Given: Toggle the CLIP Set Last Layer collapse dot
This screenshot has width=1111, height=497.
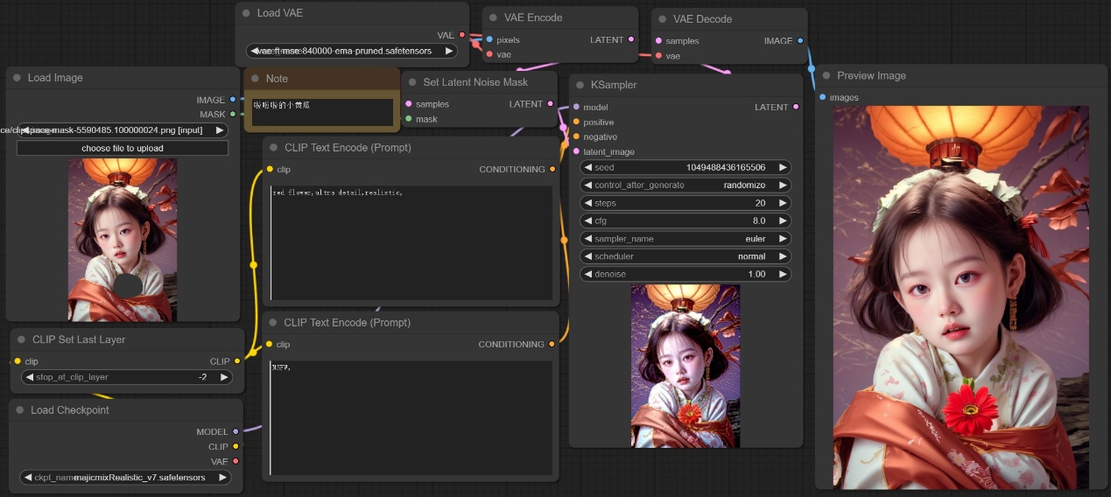Looking at the screenshot, I should click(x=21, y=339).
